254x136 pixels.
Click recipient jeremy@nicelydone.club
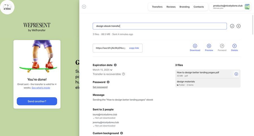[x=106, y=123]
